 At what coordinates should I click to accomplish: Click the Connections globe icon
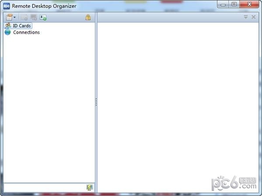(x=8, y=32)
